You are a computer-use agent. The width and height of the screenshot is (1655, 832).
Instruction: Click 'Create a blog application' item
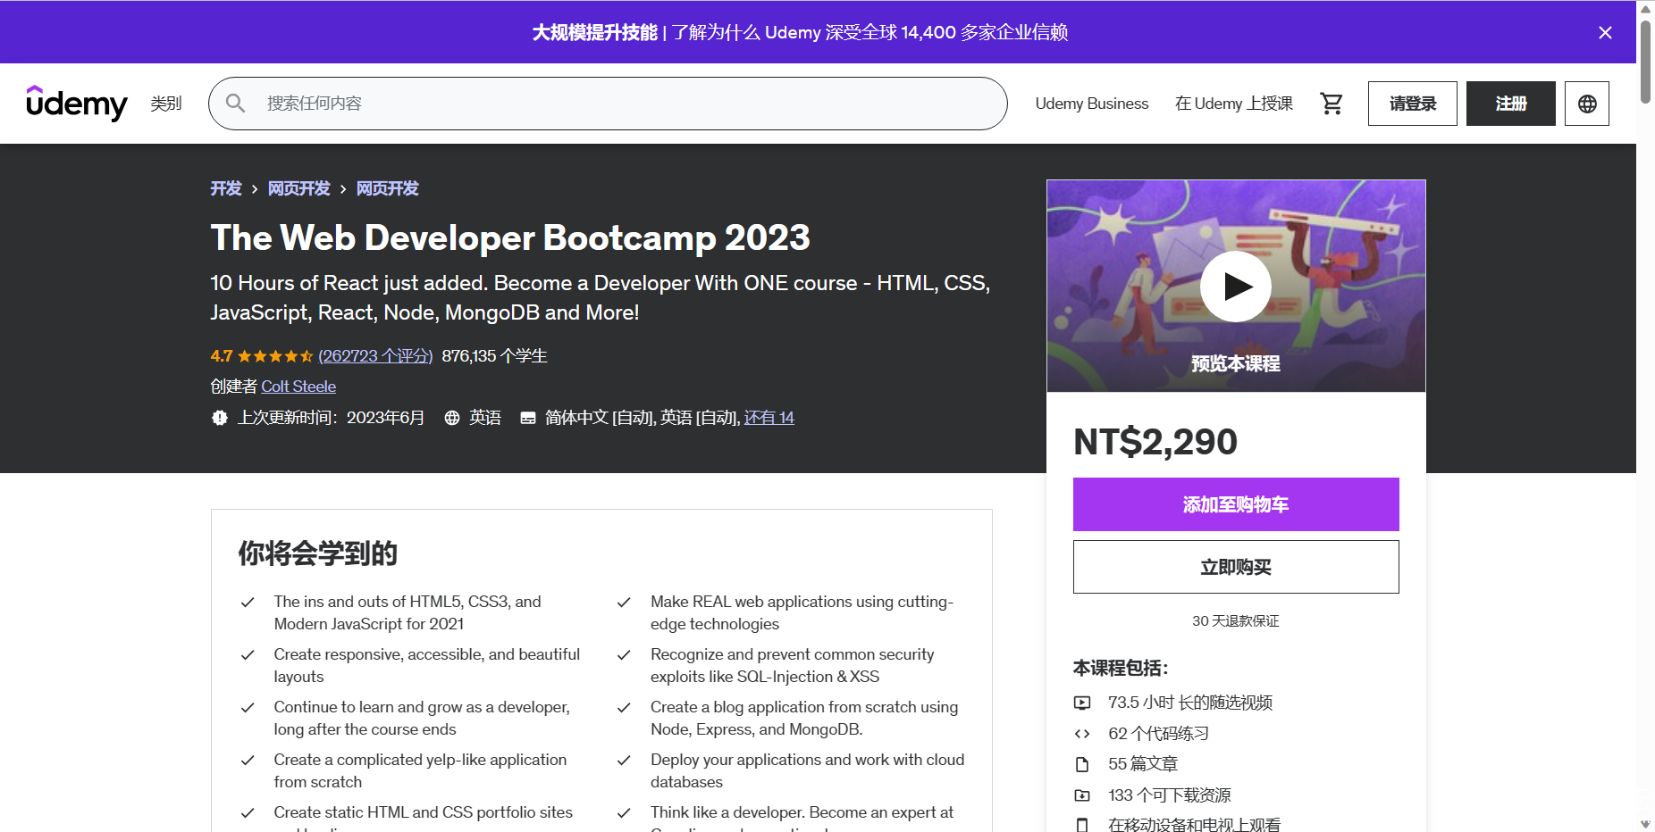[x=804, y=718]
